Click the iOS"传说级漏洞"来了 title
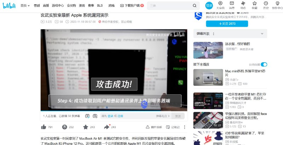The image size is (283, 145). coord(245,135)
